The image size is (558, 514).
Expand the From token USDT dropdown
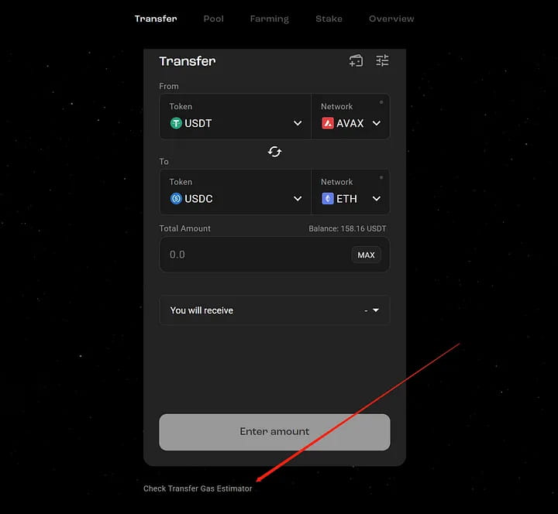(236, 116)
